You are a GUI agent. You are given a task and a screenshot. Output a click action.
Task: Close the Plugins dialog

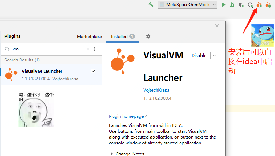(217, 26)
